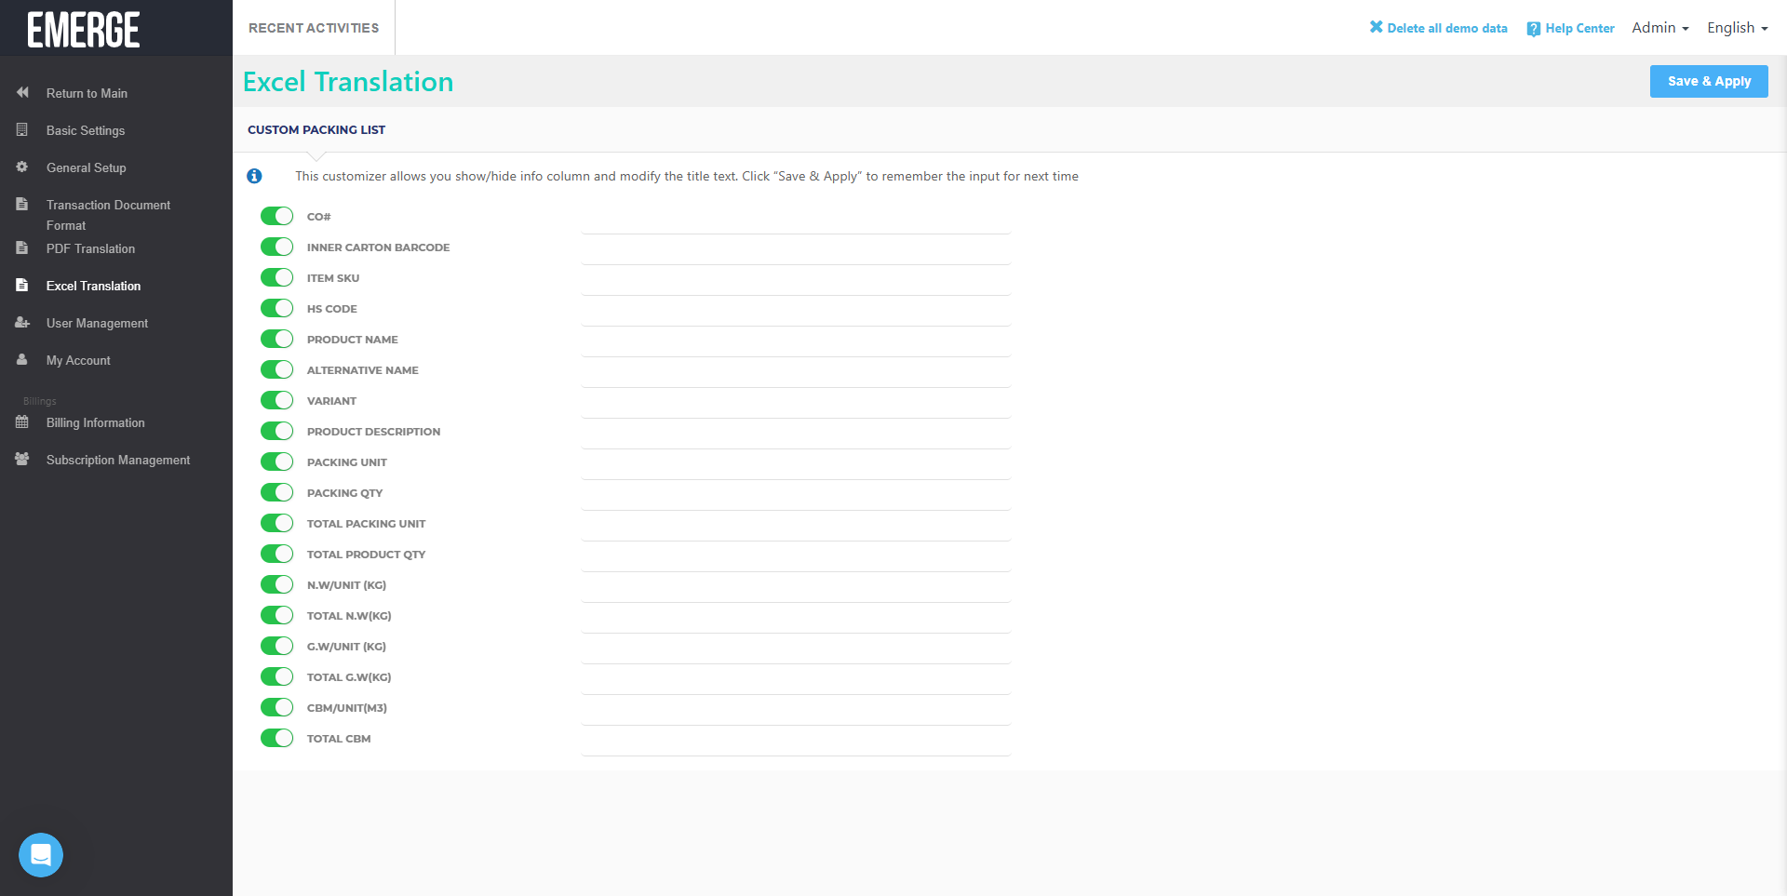Viewport: 1787px width, 896px height.
Task: Click the Delete all demo data link
Action: point(1438,28)
